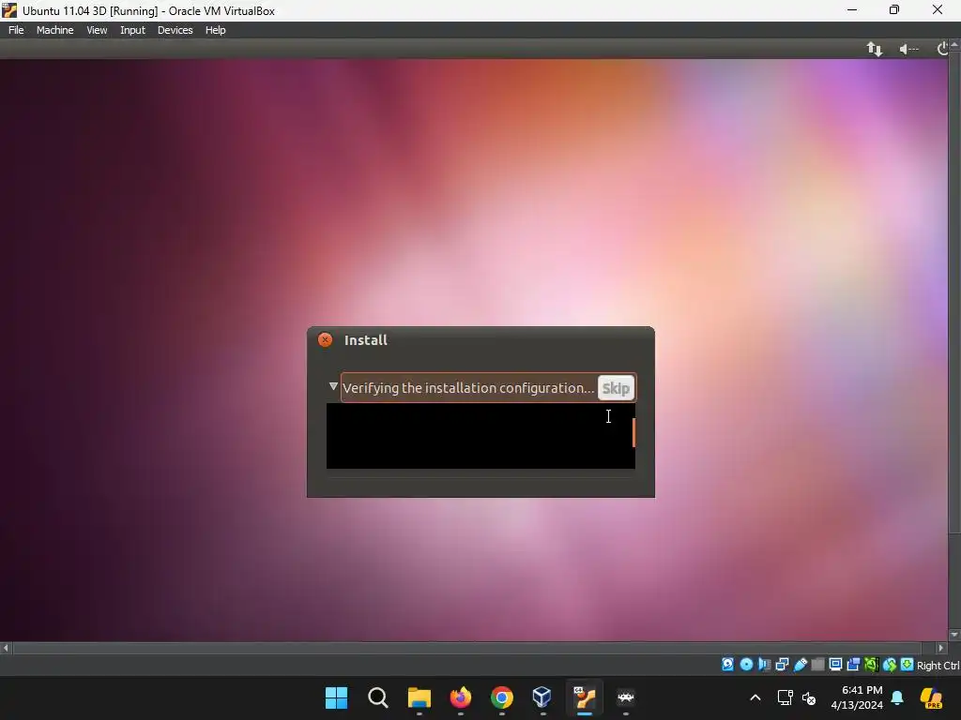Show hidden system tray icons
This screenshot has width=961, height=720.
click(755, 697)
